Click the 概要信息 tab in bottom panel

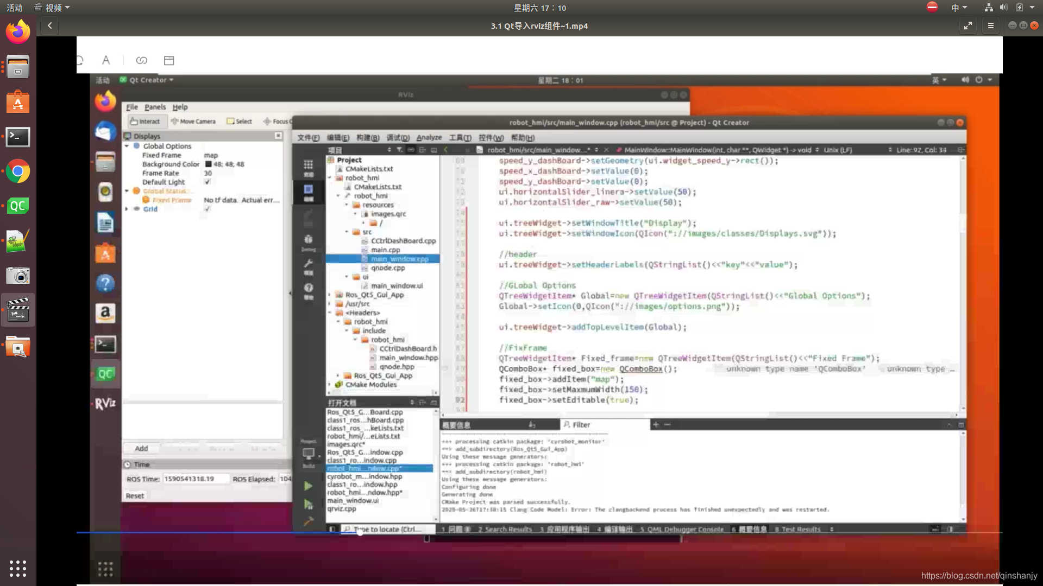[x=457, y=424]
